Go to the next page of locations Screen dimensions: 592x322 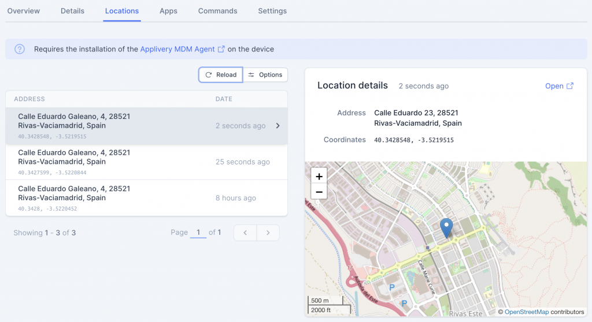(x=268, y=233)
